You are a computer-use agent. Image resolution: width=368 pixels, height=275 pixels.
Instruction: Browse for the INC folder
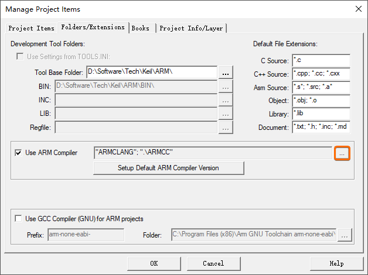tap(226, 100)
